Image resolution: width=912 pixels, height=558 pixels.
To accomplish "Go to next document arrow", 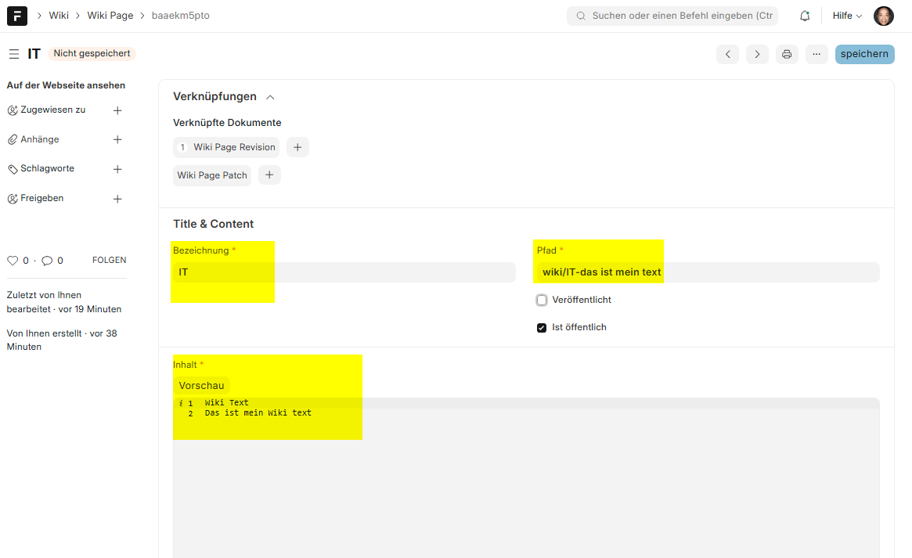I will 756,54.
